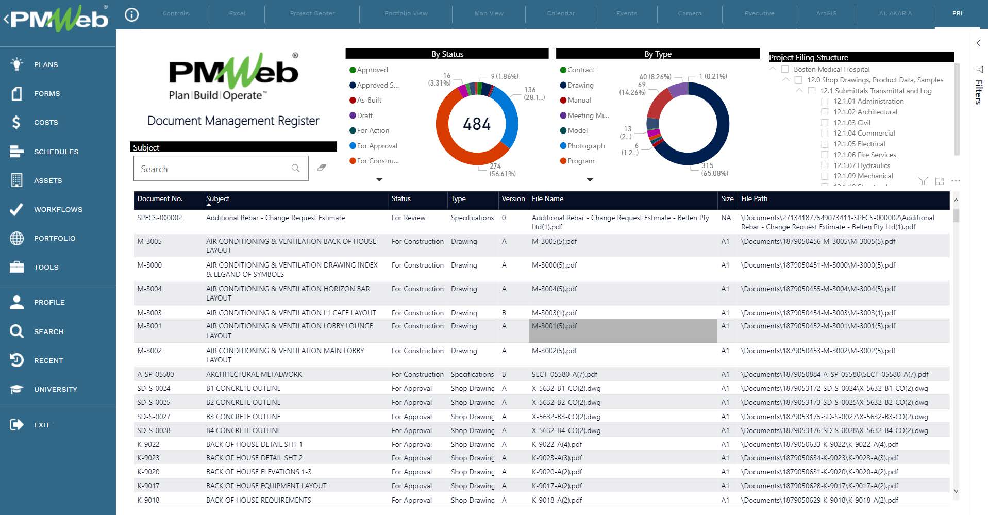Click the Draft purple legend swatch
The height and width of the screenshot is (515, 988).
pyautogui.click(x=353, y=115)
